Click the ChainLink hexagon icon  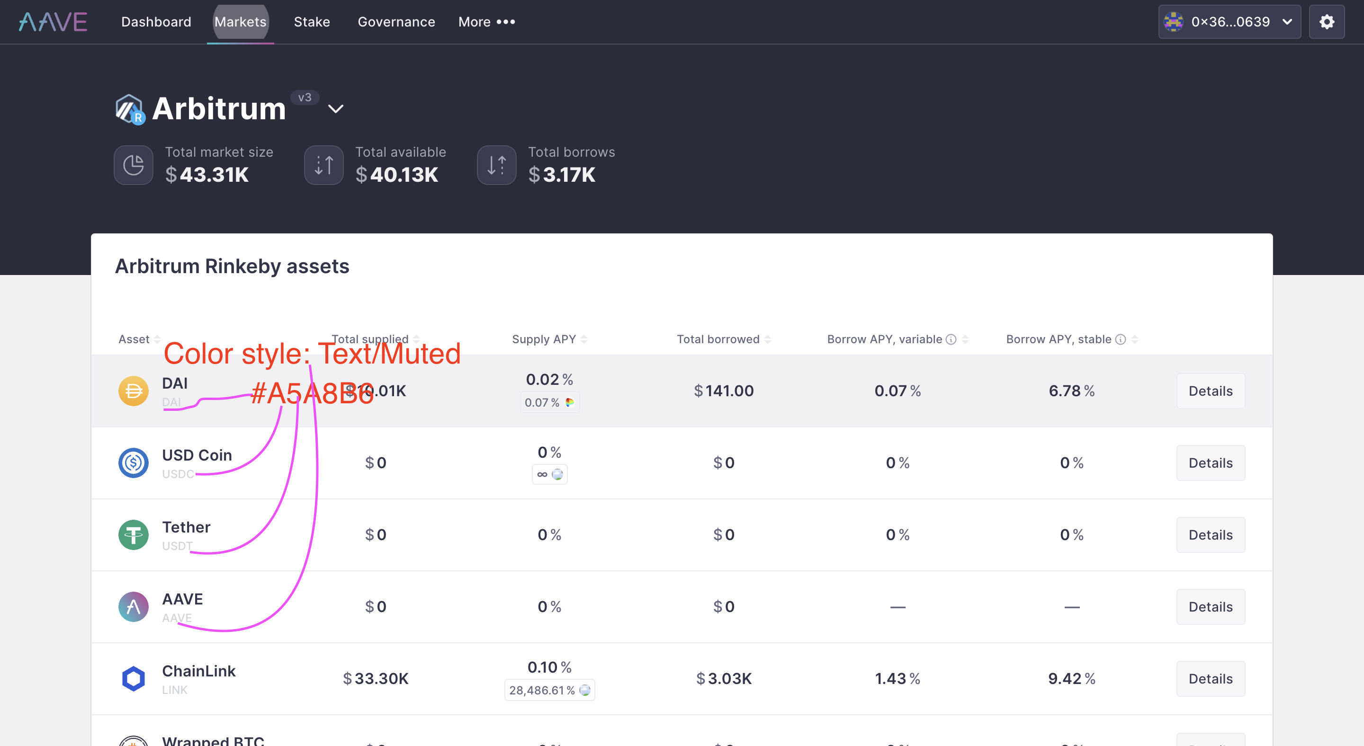133,679
